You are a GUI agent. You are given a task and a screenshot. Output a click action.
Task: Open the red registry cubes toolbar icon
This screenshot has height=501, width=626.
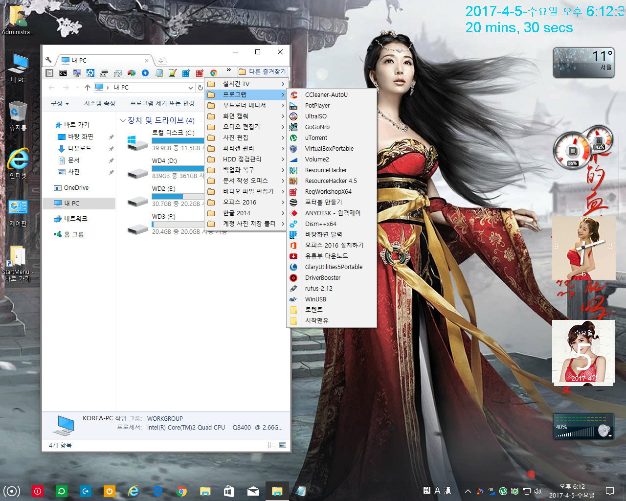pos(200,73)
